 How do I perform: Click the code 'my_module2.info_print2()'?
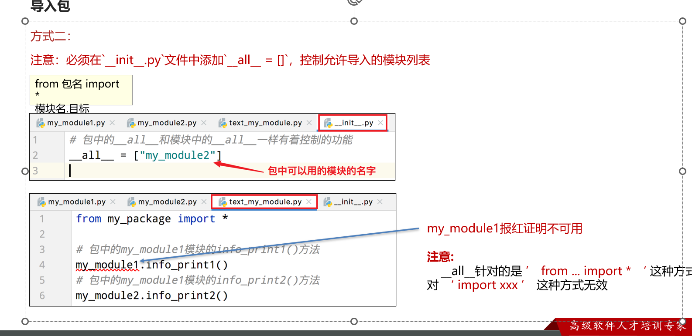(151, 296)
